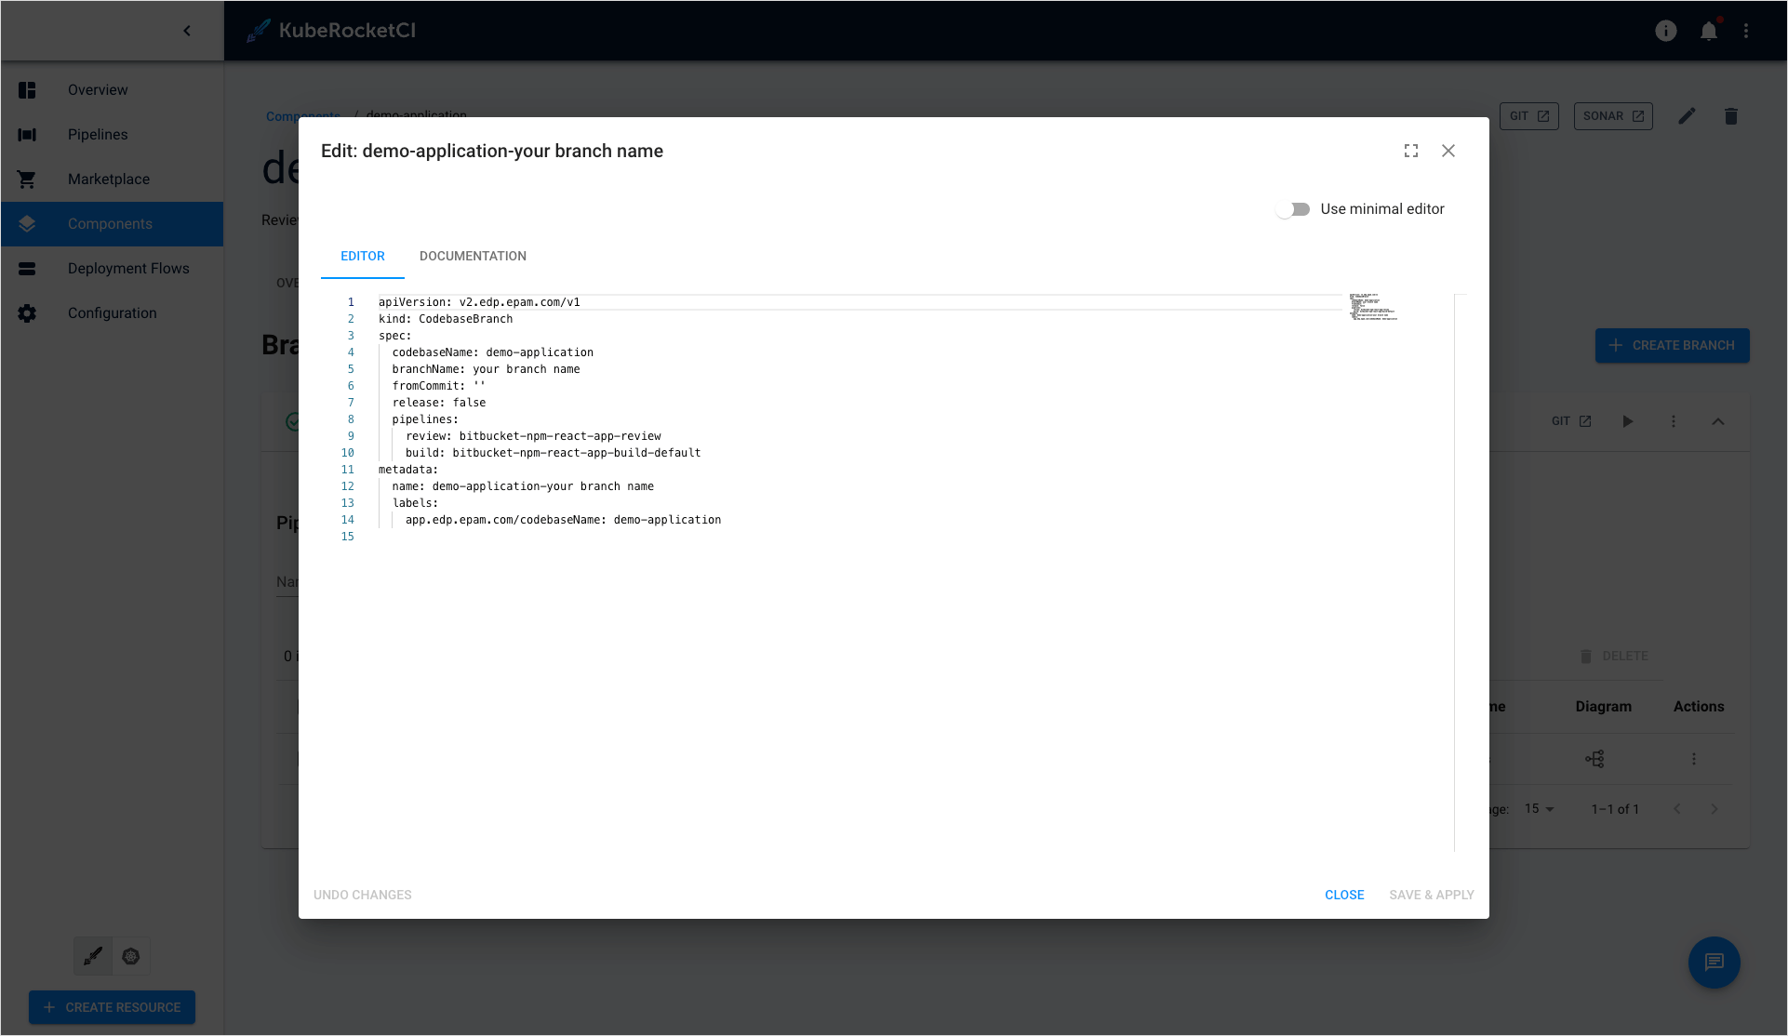Screen dimensions: 1788x1036
Task: Switch to the Documentation tab
Action: point(473,256)
